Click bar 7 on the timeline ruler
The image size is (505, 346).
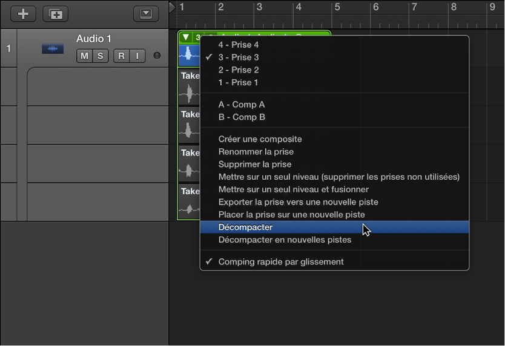click(414, 7)
